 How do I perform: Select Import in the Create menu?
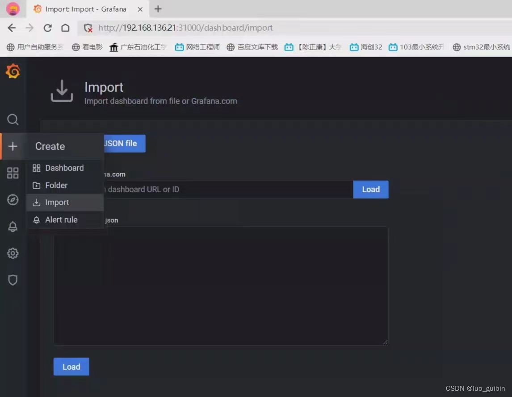[65, 203]
